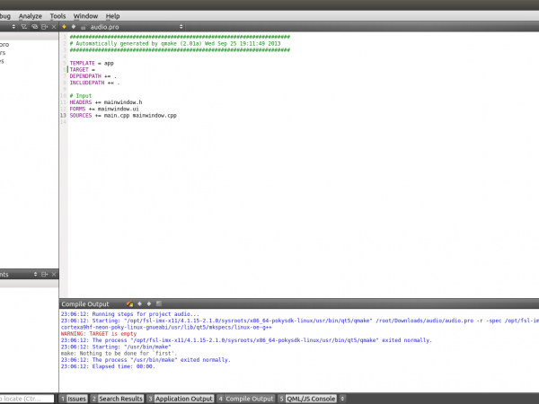Go to next item in Compile Output
The image size is (539, 404).
click(148, 304)
